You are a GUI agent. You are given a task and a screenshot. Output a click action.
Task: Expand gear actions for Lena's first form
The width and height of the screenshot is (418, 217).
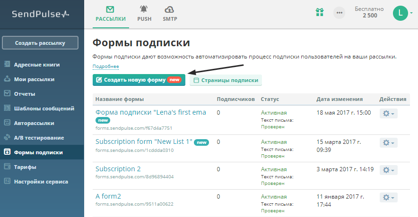[x=388, y=115]
